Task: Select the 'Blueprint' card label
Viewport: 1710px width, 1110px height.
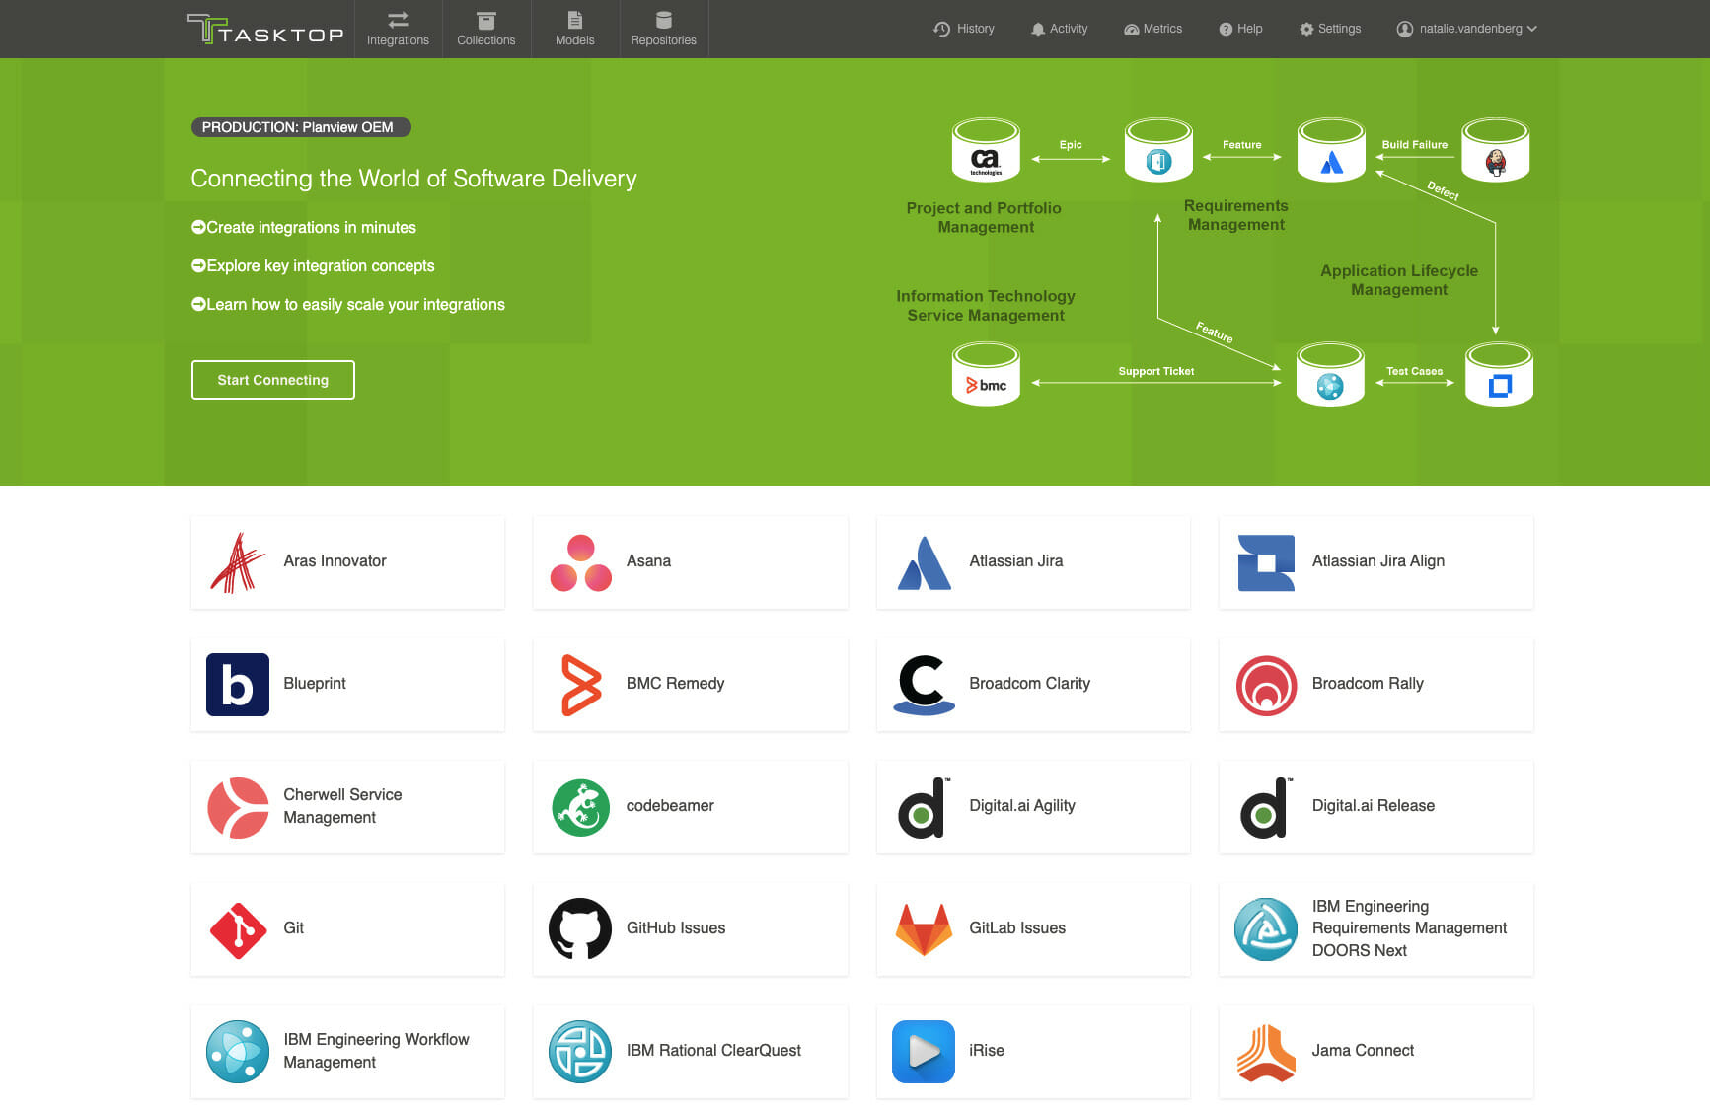Action: tap(315, 684)
